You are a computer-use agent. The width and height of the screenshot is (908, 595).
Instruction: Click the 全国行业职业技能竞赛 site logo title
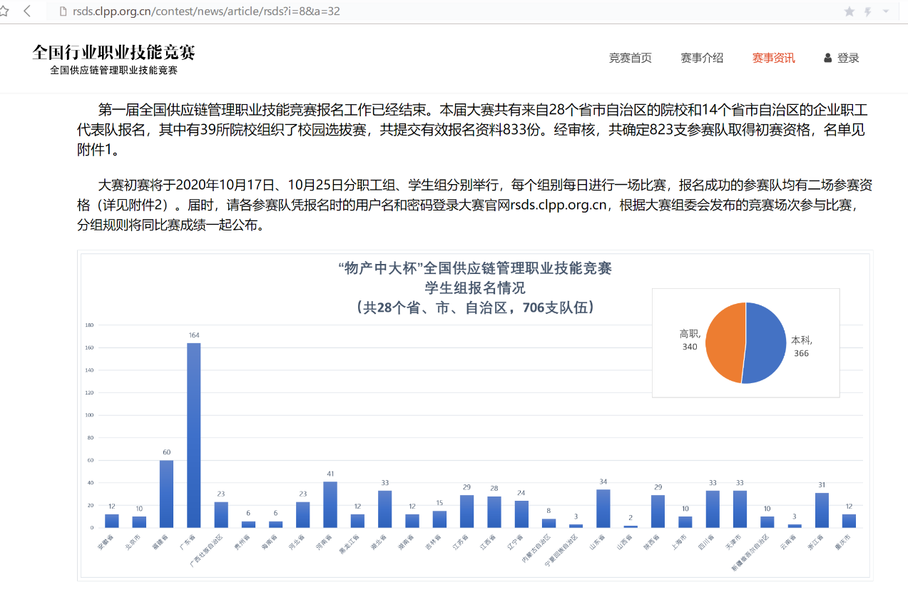[113, 52]
